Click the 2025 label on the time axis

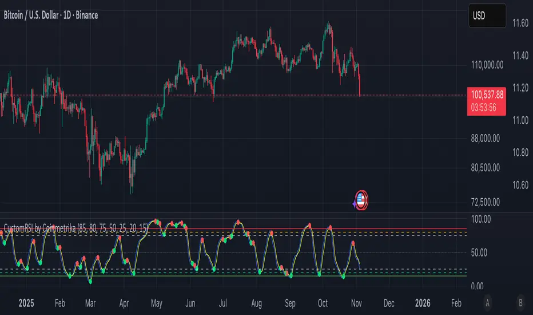coord(26,303)
